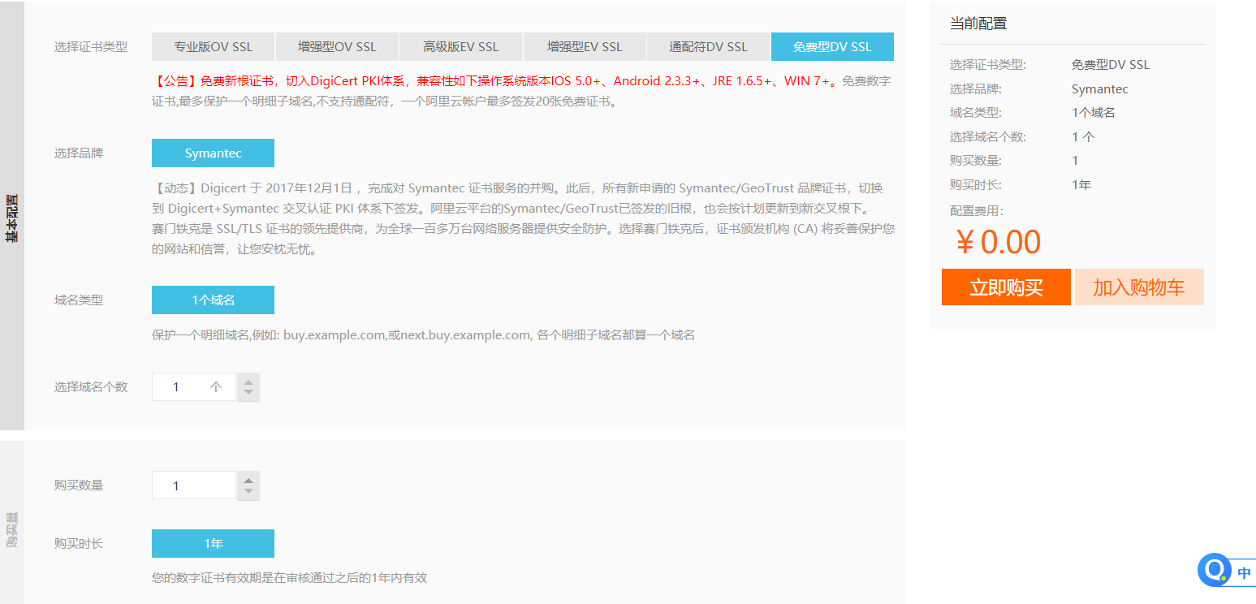This screenshot has height=604, width=1256.
Task: Click the 立即购买 button
Action: tap(1006, 287)
